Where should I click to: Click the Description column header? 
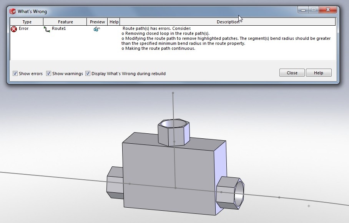tap(228, 22)
